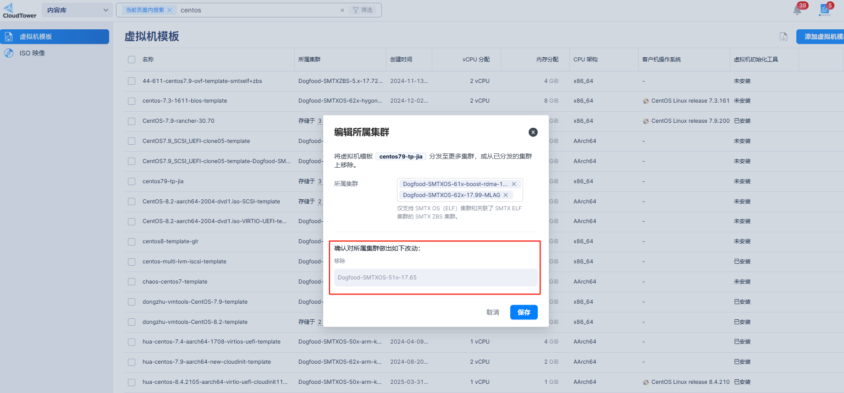Click the search input containing centos
Screen dimensions: 844x393
(257, 10)
